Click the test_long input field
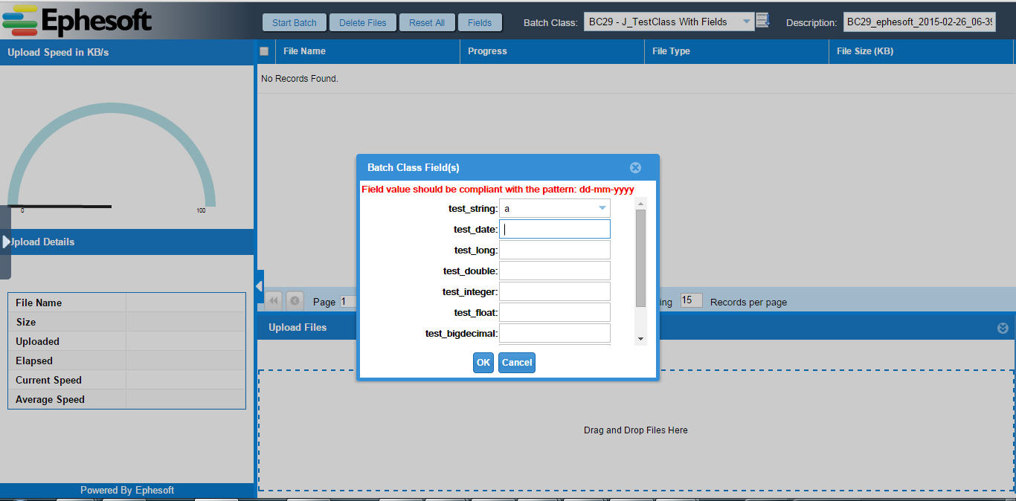 pyautogui.click(x=555, y=250)
